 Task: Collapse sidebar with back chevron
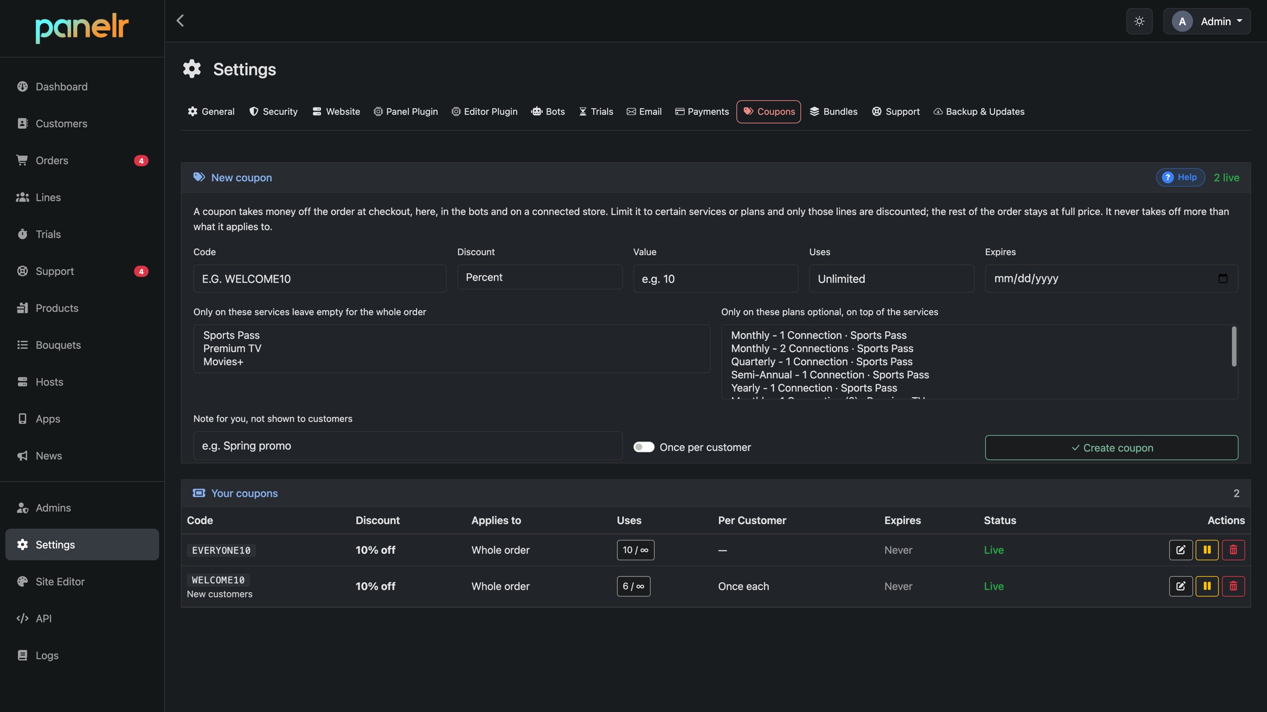(x=180, y=21)
